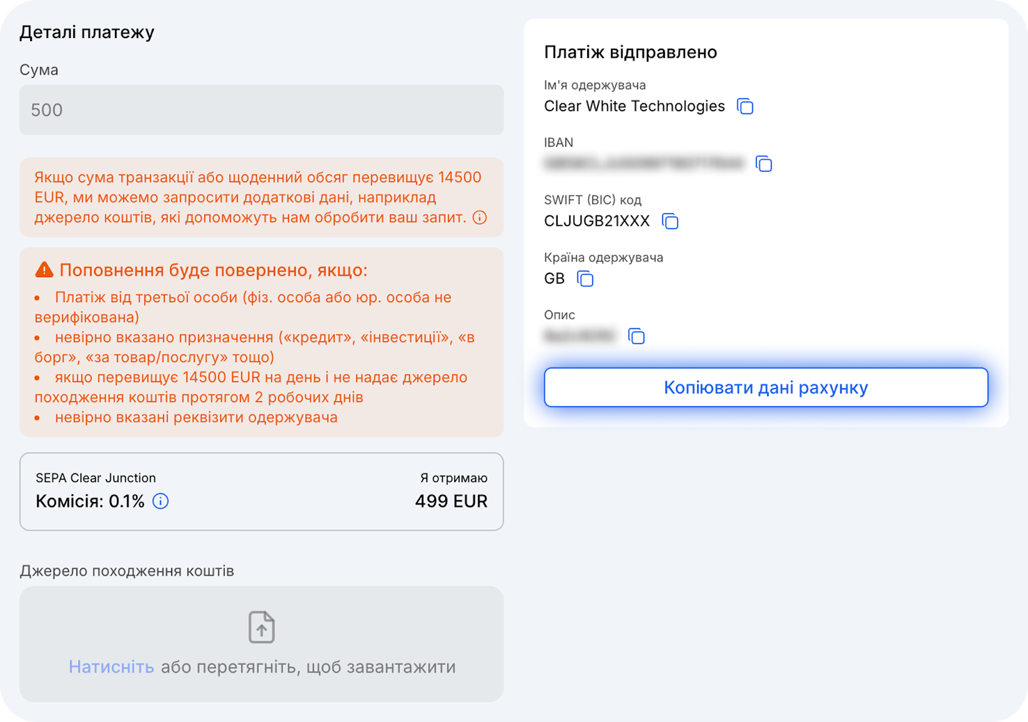This screenshot has height=722, width=1028.
Task: Copy the recipient name Clear White Technologies
Action: [745, 106]
